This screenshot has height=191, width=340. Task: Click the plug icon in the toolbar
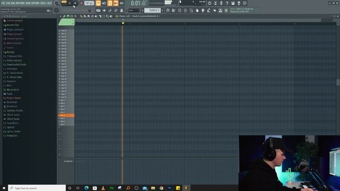coord(203,11)
